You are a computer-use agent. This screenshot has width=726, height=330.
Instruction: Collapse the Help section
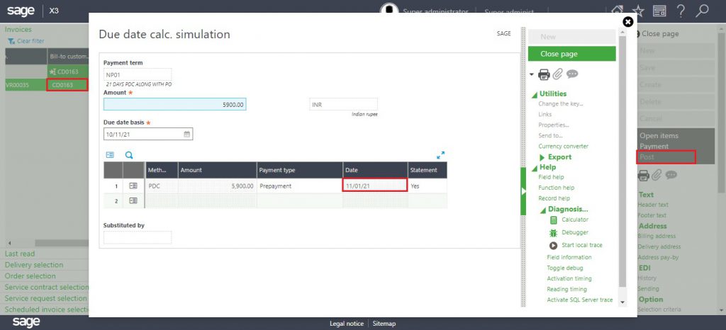pos(533,167)
